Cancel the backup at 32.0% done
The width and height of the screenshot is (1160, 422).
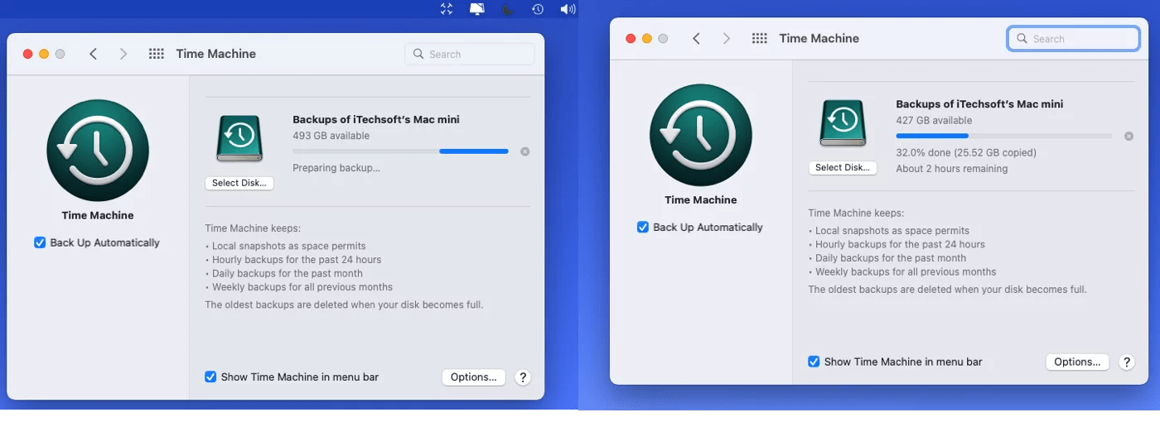(x=1129, y=136)
